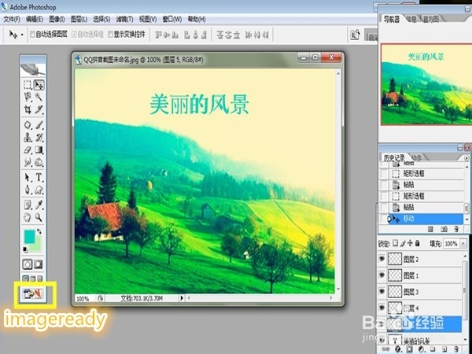This screenshot has height=354, width=472.
Task: Open 窗口(W) menu
Action: coord(171,20)
